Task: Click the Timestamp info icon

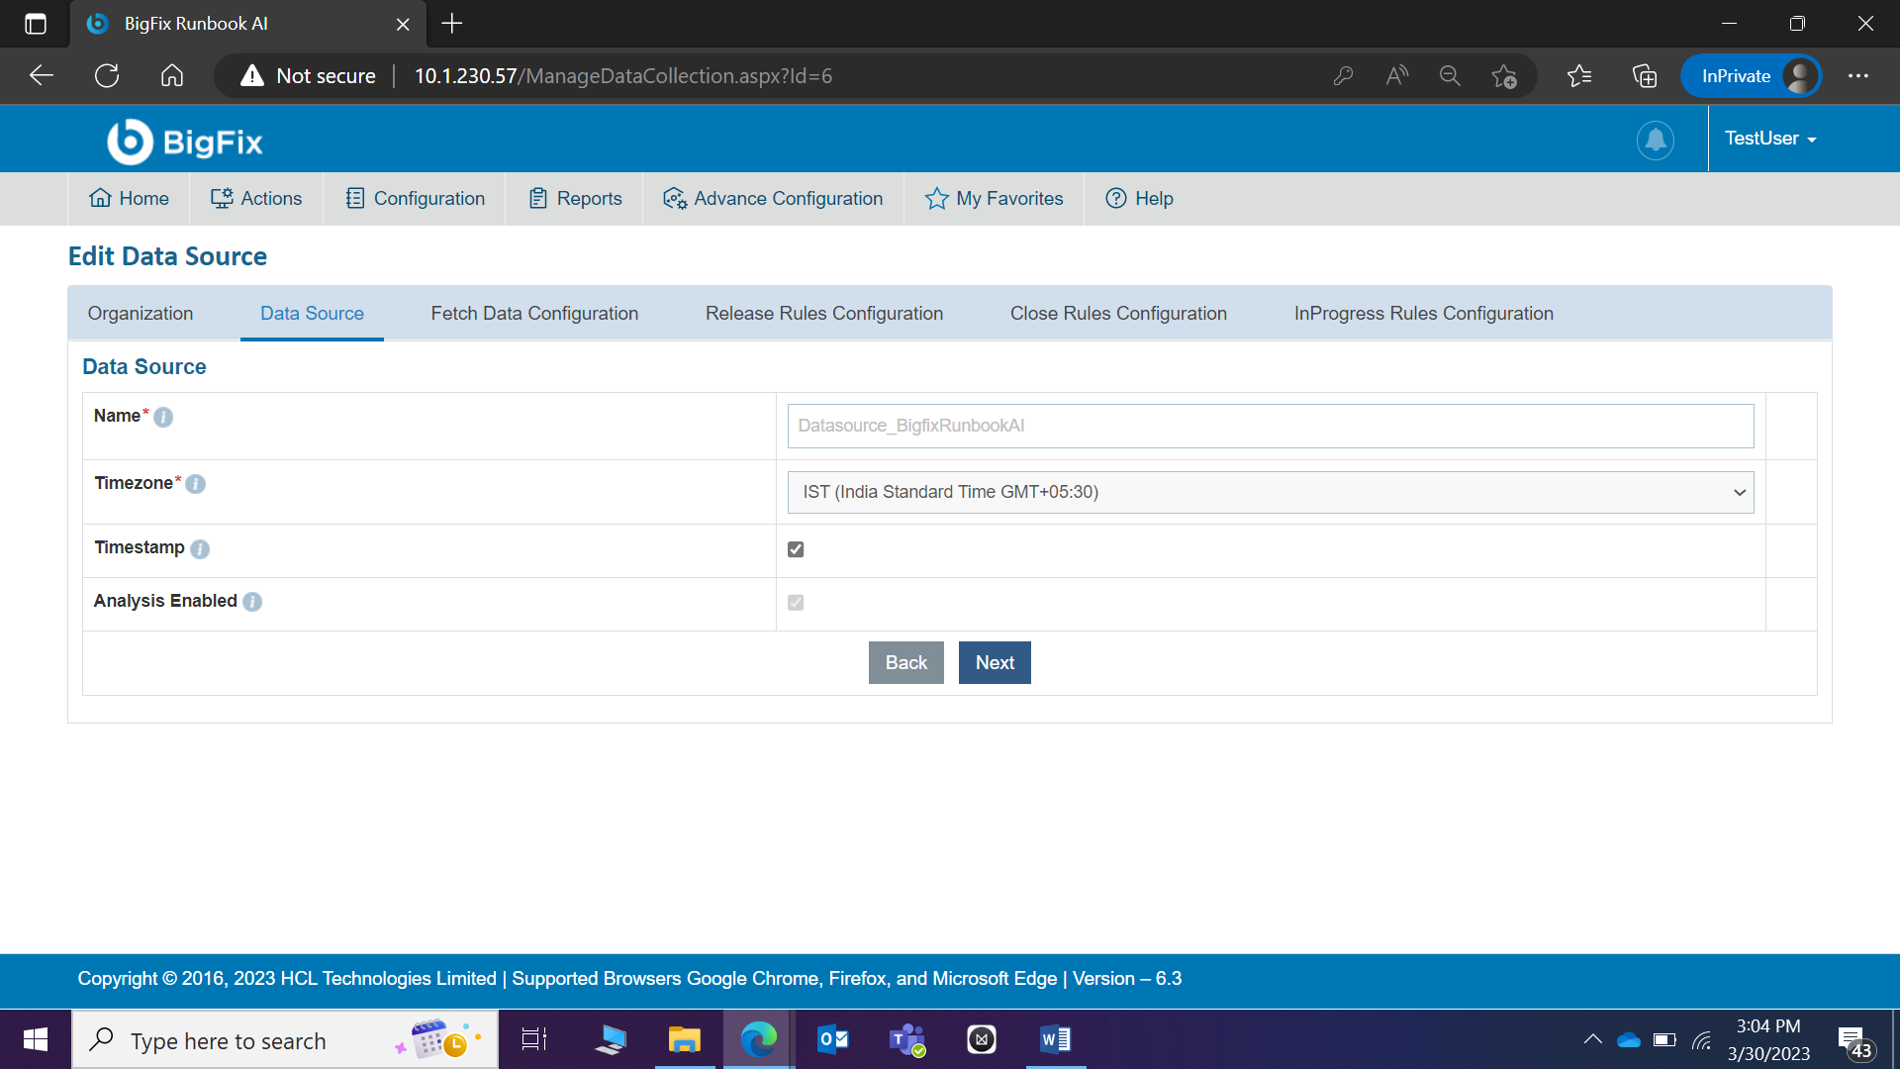Action: (x=200, y=549)
